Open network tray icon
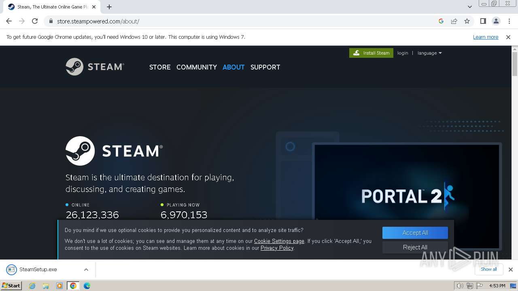This screenshot has width=518, height=291. click(469, 286)
